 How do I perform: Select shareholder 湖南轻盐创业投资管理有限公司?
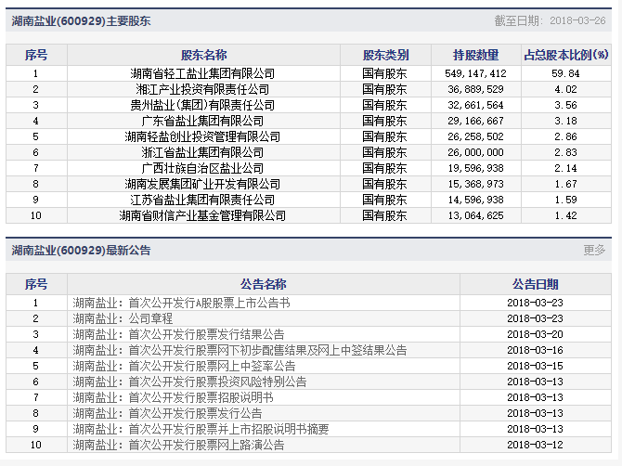(x=202, y=136)
